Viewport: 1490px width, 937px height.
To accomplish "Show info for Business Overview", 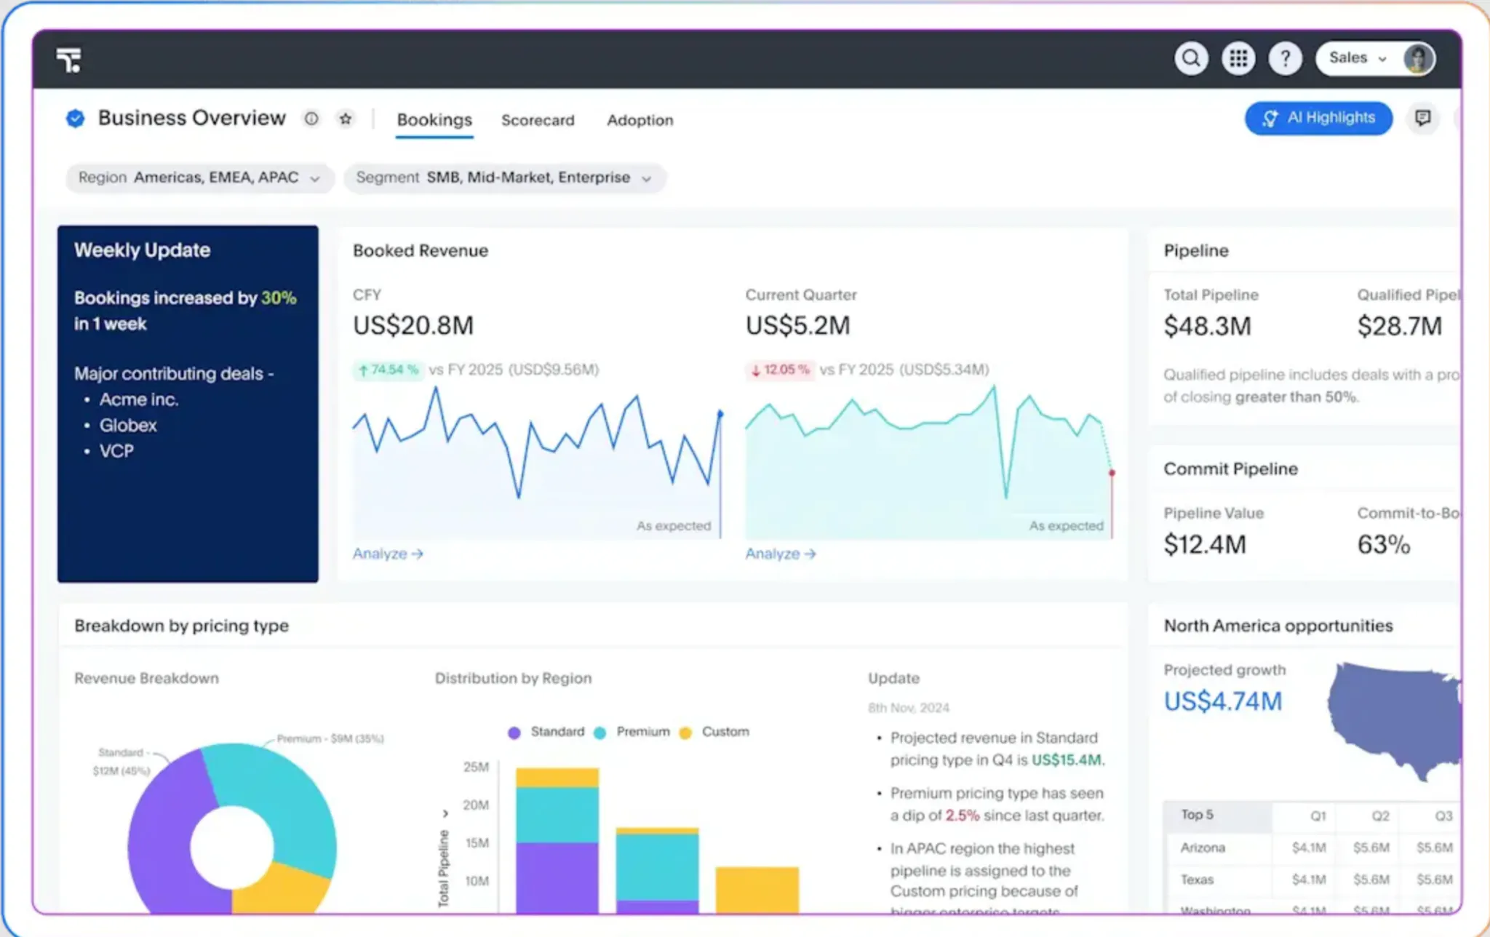I will tap(311, 119).
